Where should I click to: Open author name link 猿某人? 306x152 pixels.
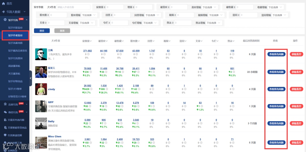[52, 68]
